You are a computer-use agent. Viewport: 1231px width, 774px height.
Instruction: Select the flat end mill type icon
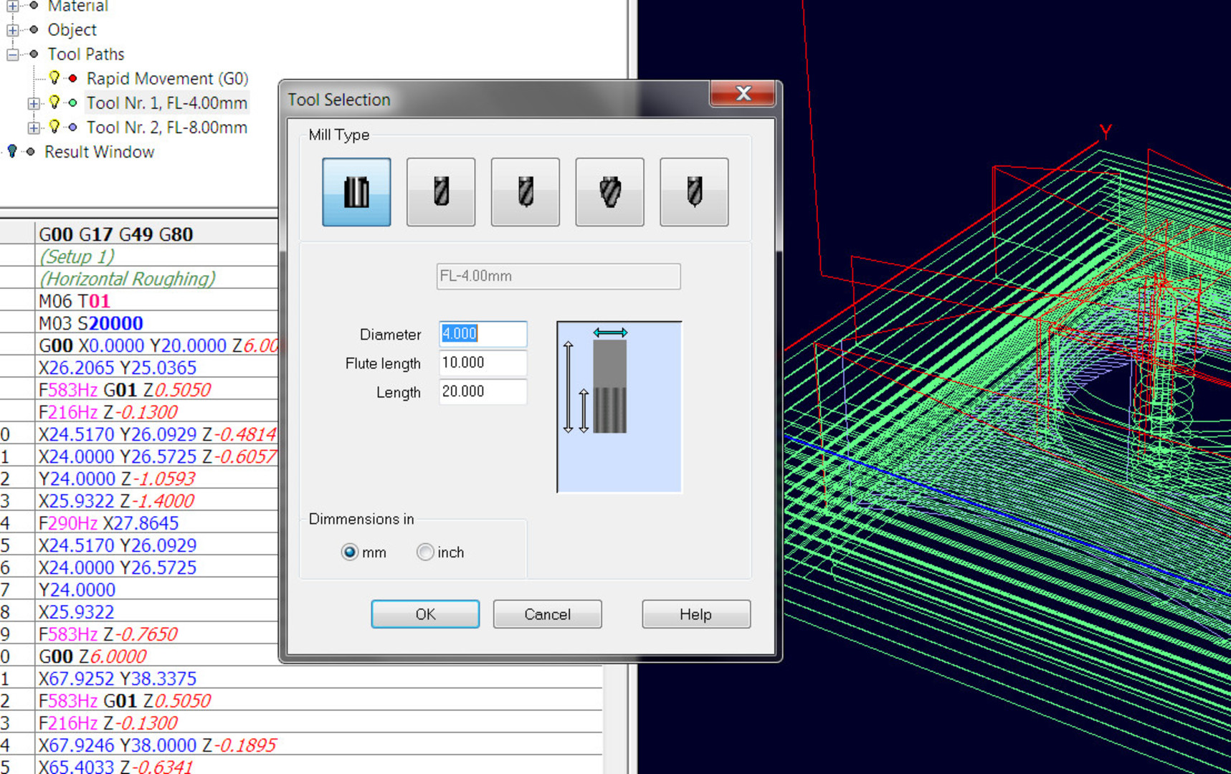point(356,192)
